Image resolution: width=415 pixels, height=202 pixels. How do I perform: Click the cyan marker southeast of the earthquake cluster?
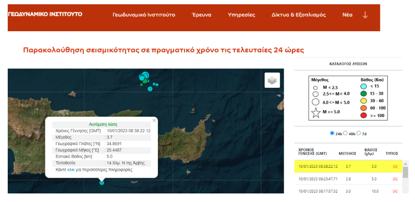click(150, 89)
